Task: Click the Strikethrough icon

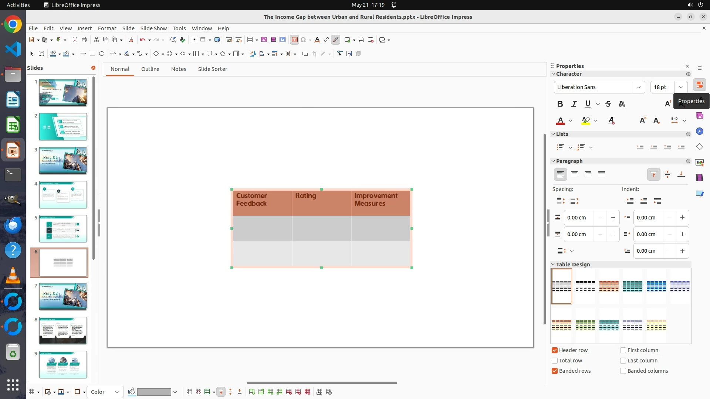Action: coord(608,104)
